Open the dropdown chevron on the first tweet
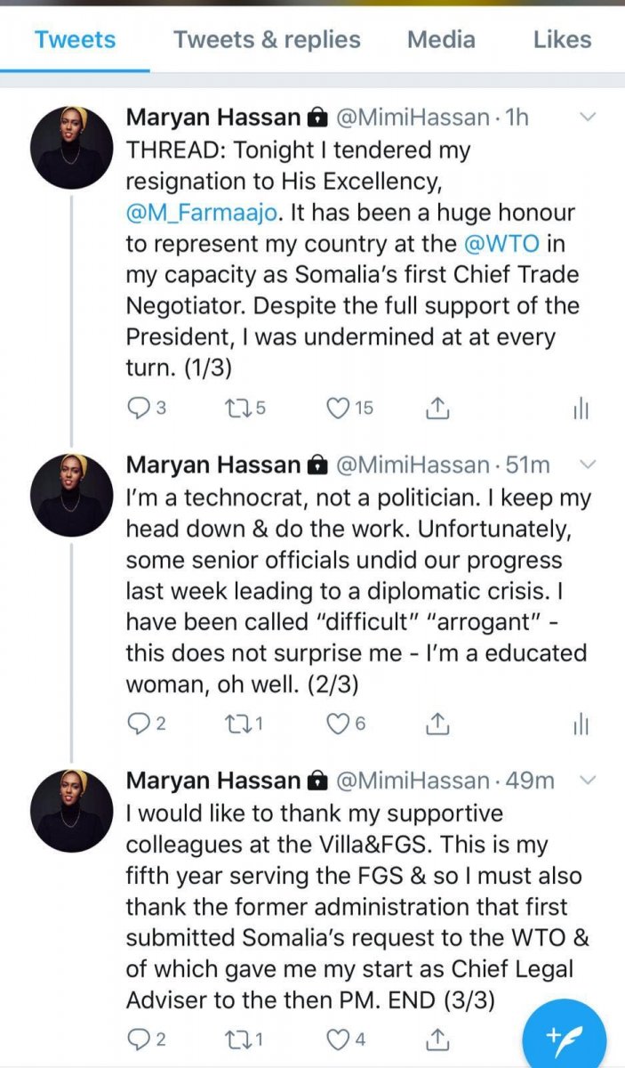Image resolution: width=625 pixels, height=1068 pixels. (x=589, y=117)
